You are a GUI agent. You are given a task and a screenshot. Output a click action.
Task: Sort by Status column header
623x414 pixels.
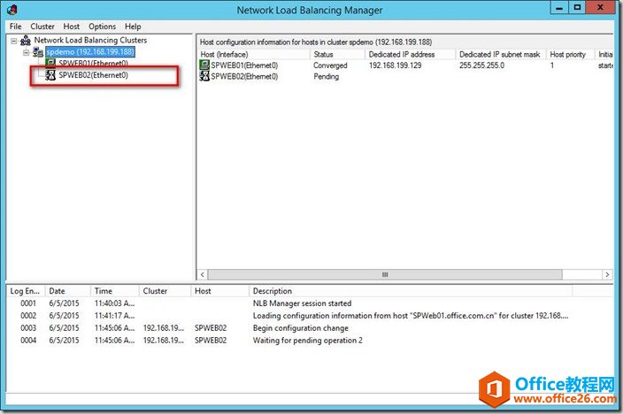[x=337, y=55]
